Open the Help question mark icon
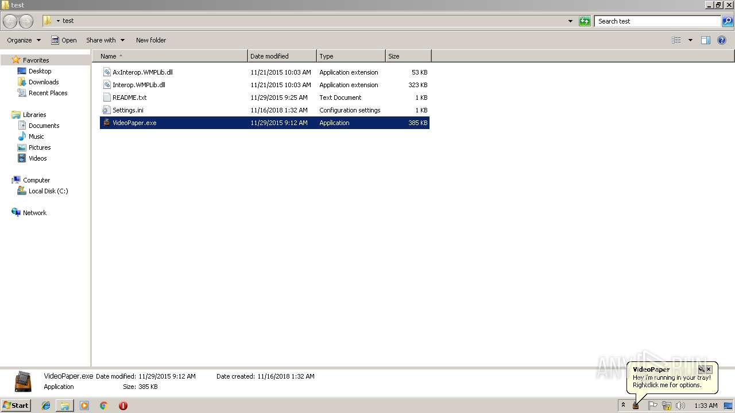This screenshot has height=413, width=735. coord(722,40)
